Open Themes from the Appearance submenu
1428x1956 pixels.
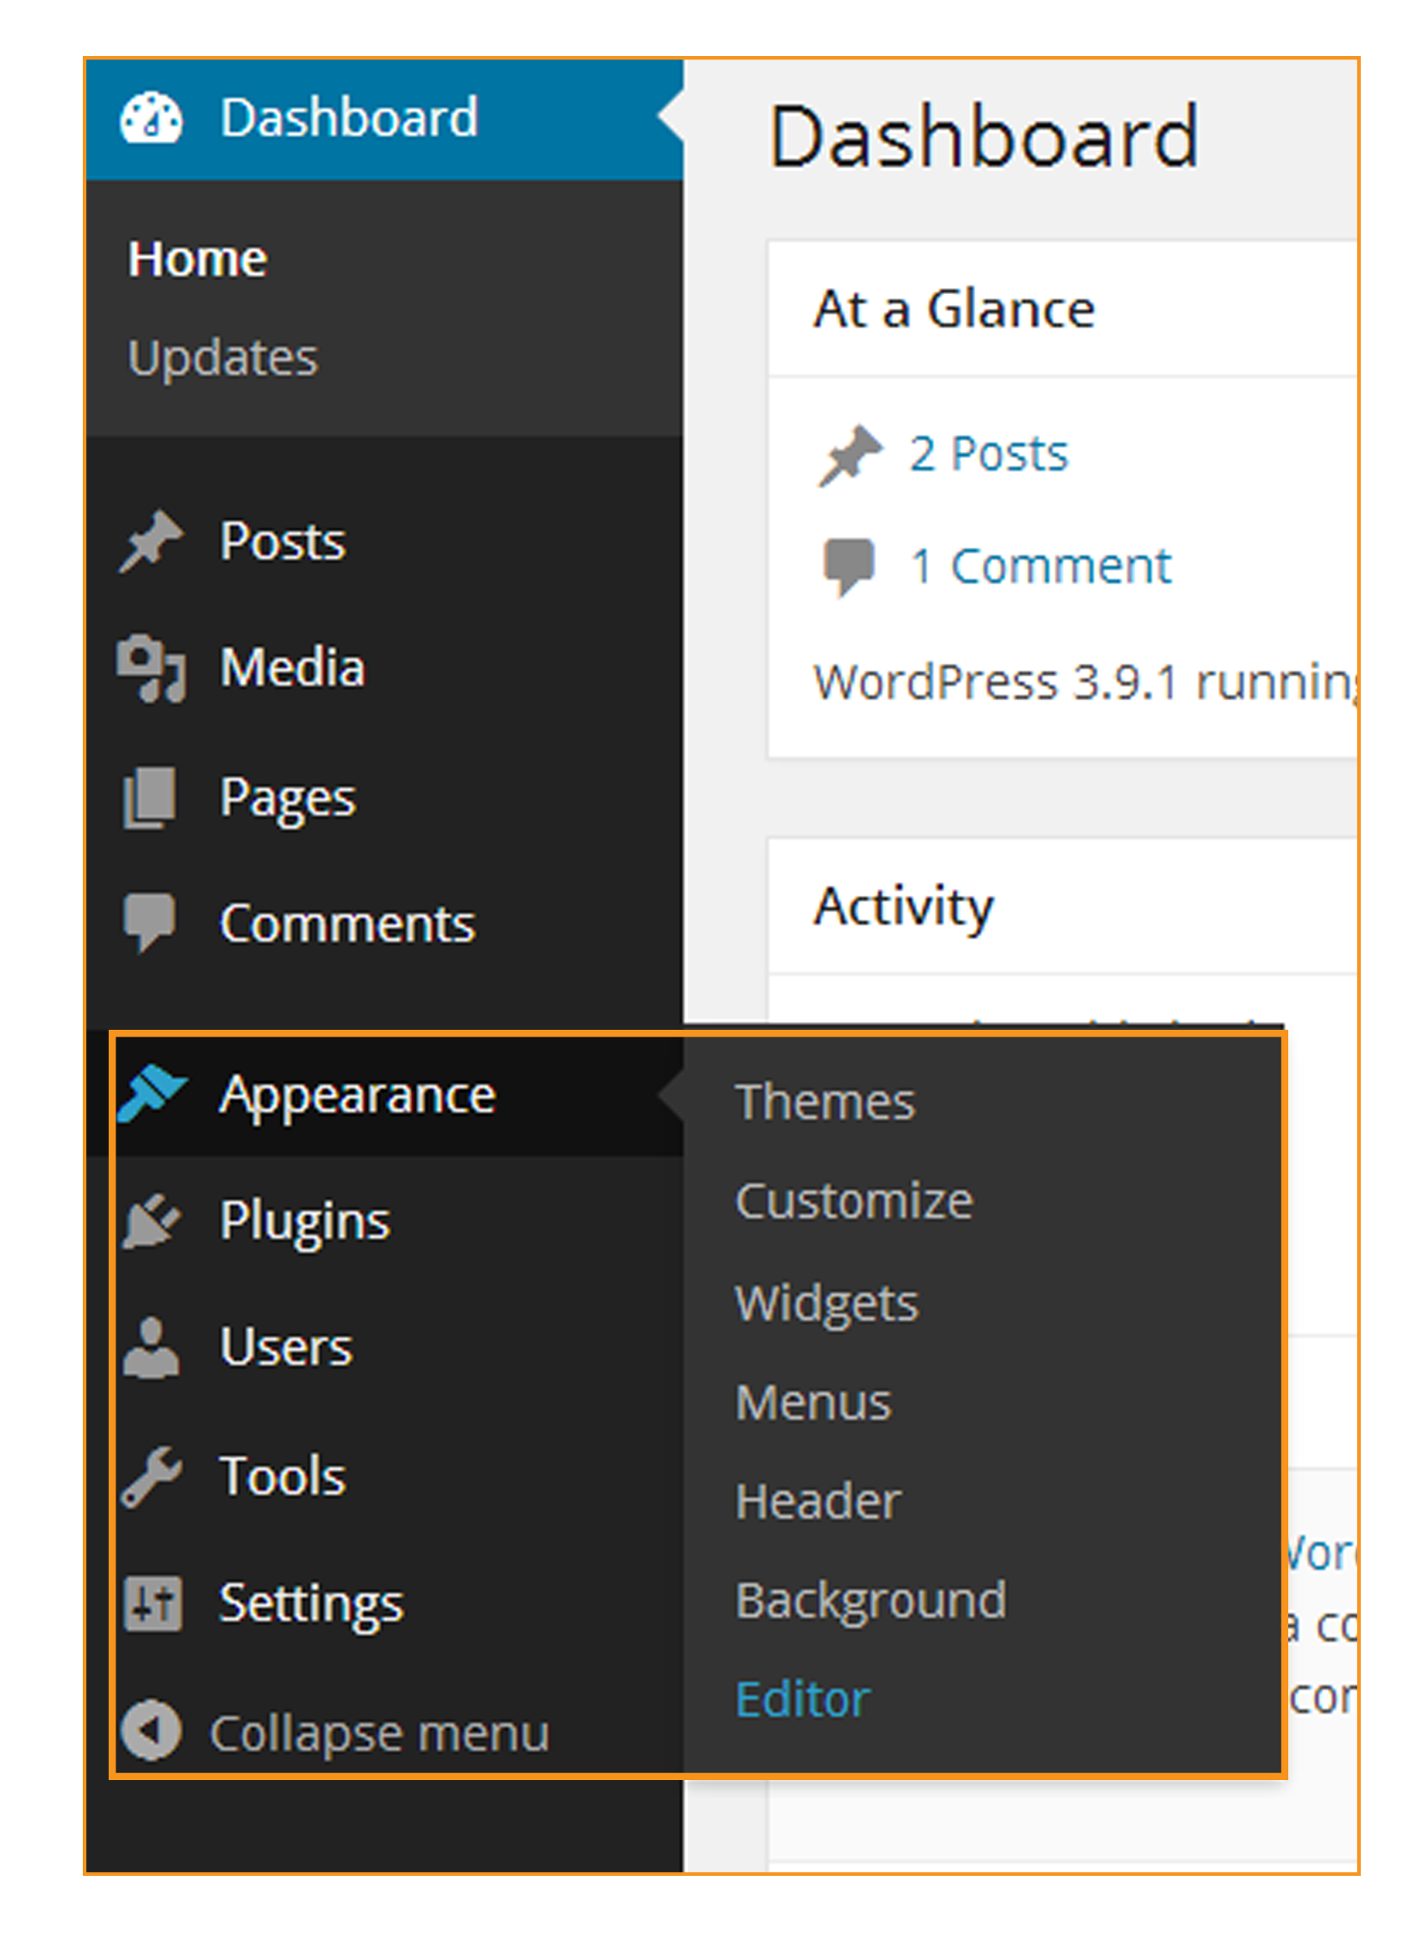(825, 1100)
